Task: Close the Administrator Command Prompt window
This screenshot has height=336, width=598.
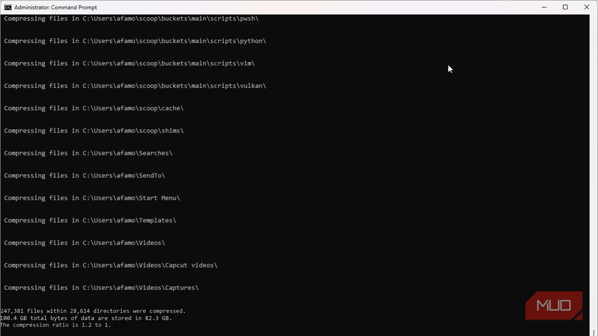Action: (x=587, y=7)
